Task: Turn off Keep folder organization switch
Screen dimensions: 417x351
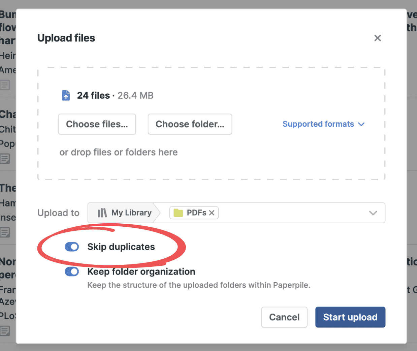Action: pyautogui.click(x=72, y=272)
